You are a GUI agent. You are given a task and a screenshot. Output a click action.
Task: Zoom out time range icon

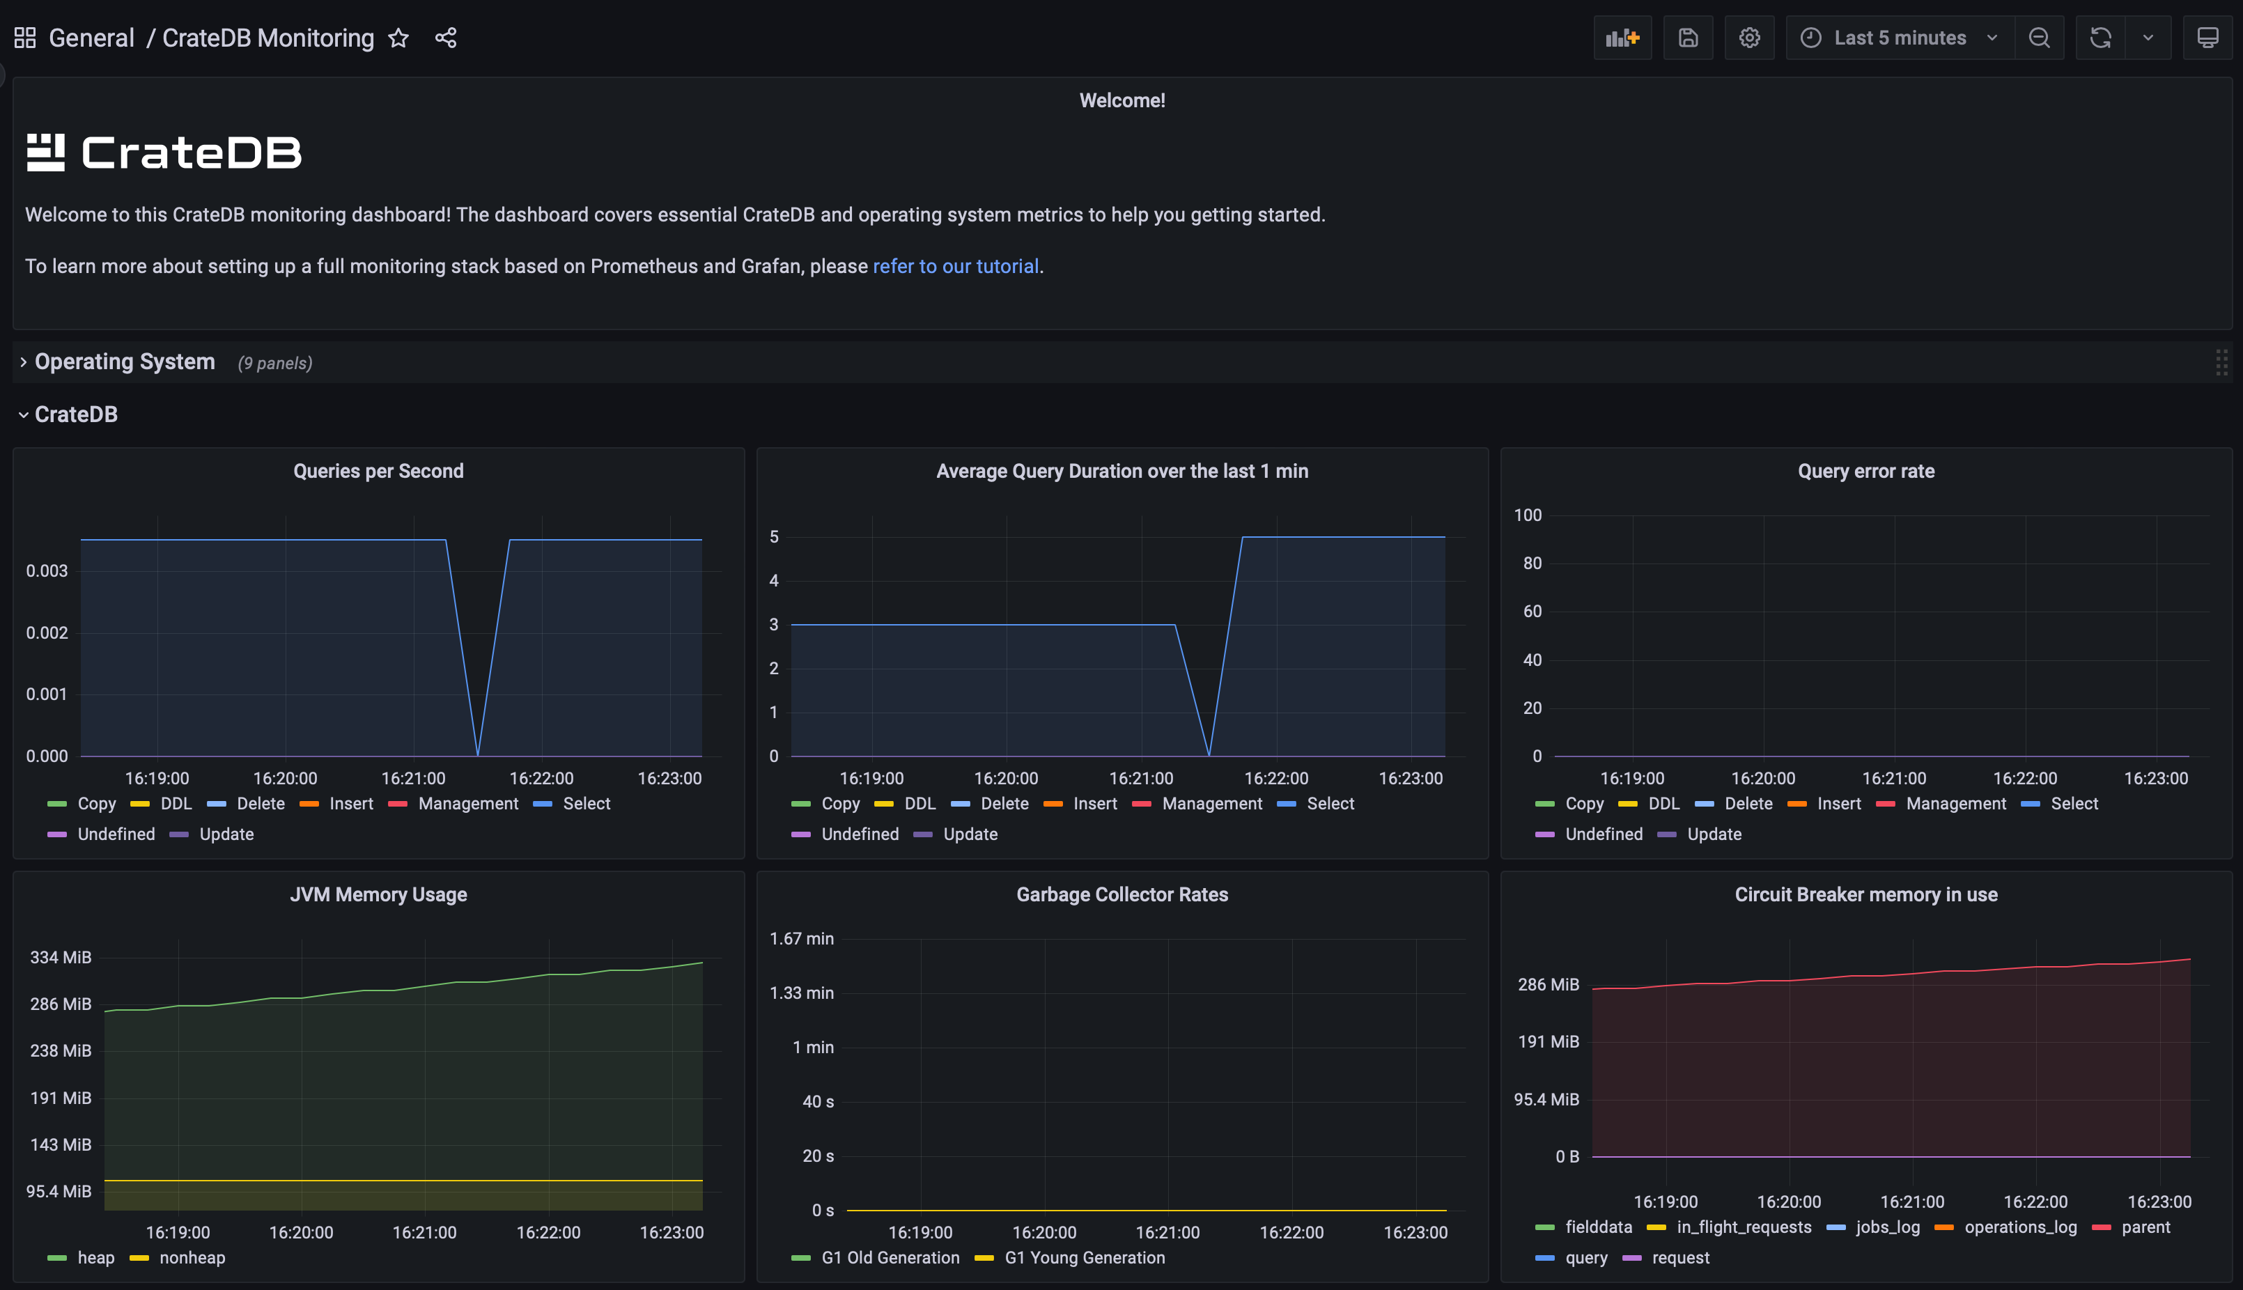pos(2038,38)
